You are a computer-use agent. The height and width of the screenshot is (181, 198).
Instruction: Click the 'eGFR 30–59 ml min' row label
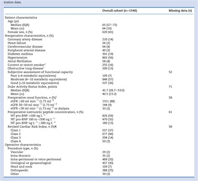(34, 105)
